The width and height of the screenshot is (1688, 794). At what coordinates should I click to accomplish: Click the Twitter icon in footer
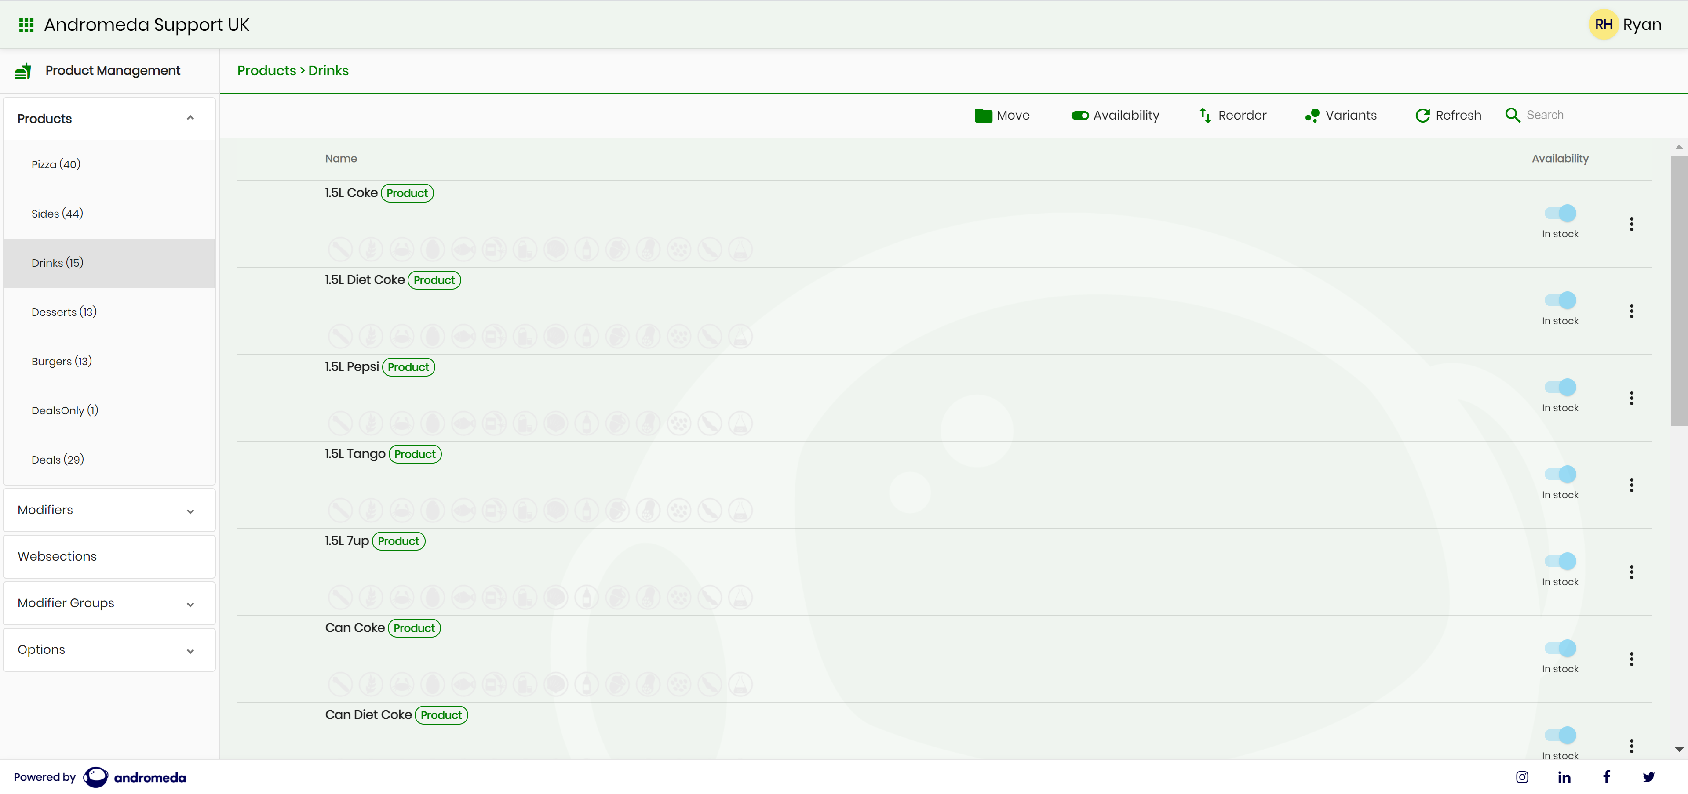(1649, 777)
